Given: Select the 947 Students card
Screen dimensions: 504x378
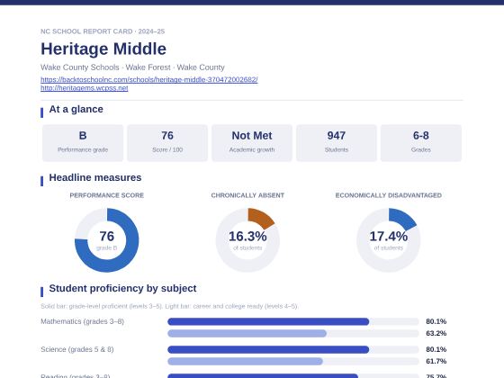Looking at the screenshot, I should pyautogui.click(x=337, y=143).
